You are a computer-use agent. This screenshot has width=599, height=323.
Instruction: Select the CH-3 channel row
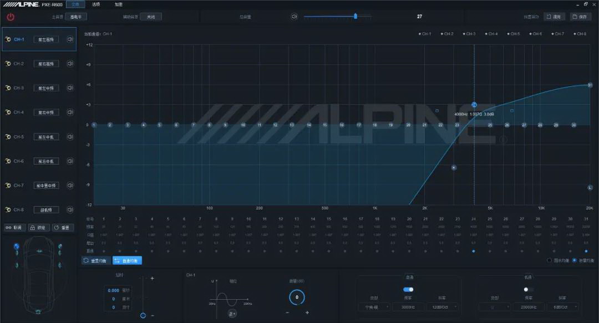[39, 88]
